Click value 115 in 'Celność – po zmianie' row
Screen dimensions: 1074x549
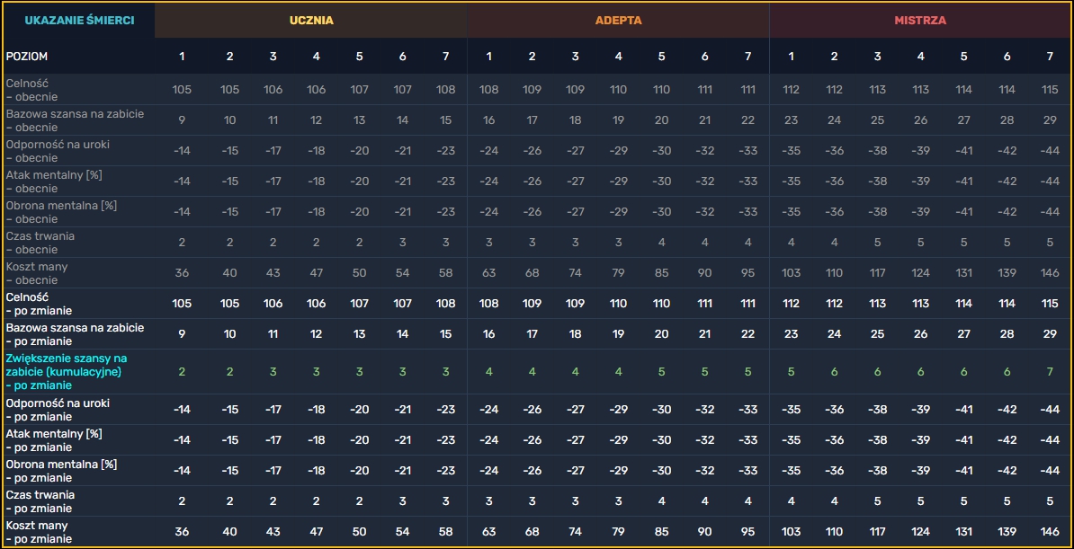[x=1050, y=303]
